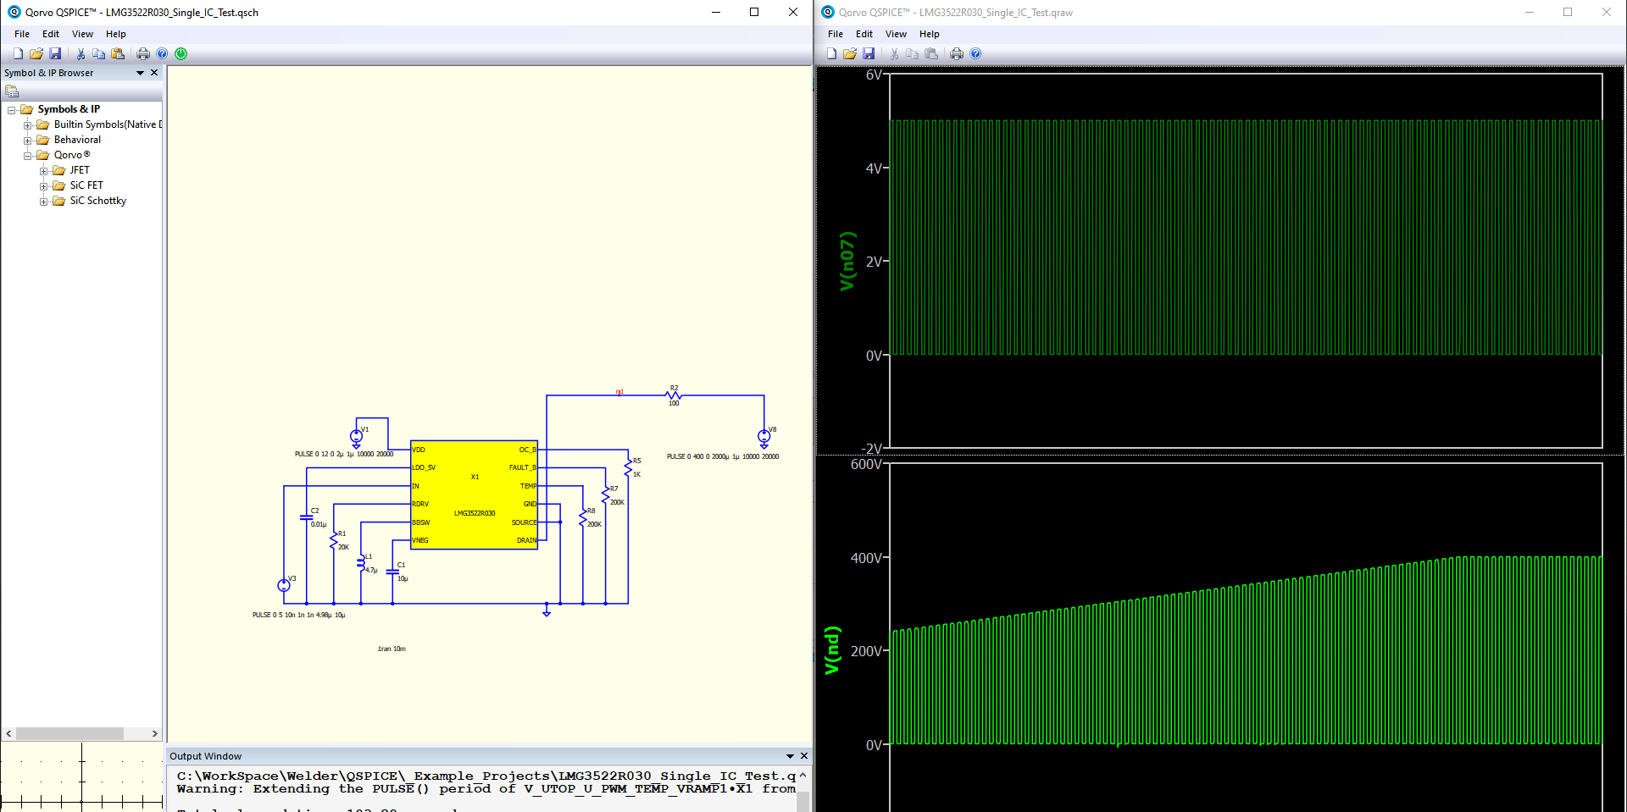Image resolution: width=1627 pixels, height=812 pixels.
Task: Open Output Window panel dropdown arrow
Action: pyautogui.click(x=790, y=756)
